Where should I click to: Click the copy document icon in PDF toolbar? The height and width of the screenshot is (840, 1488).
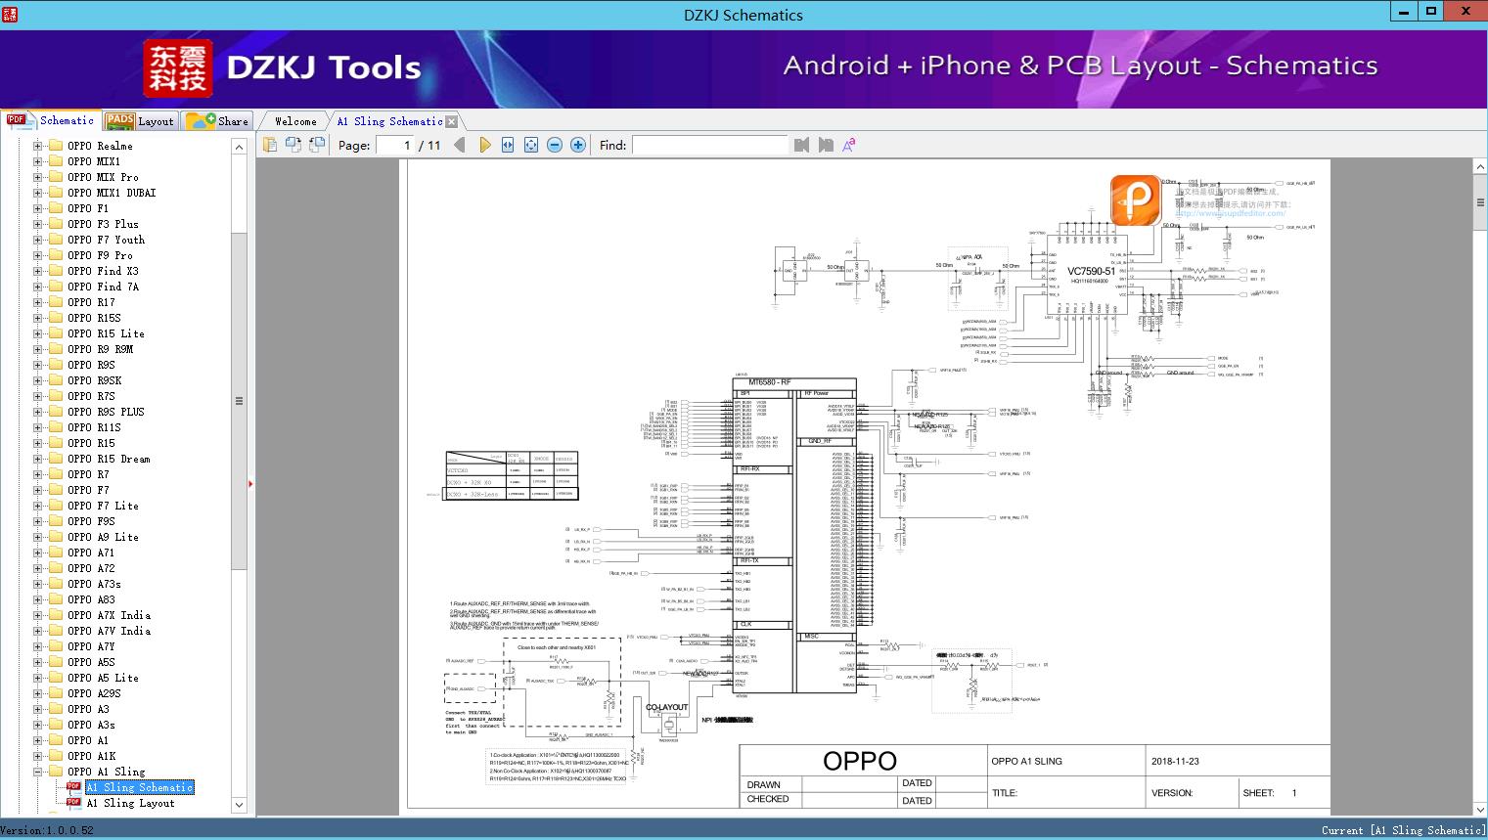269,145
